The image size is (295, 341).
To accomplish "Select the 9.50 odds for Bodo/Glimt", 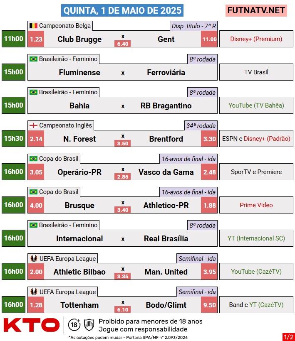I will click(x=209, y=305).
